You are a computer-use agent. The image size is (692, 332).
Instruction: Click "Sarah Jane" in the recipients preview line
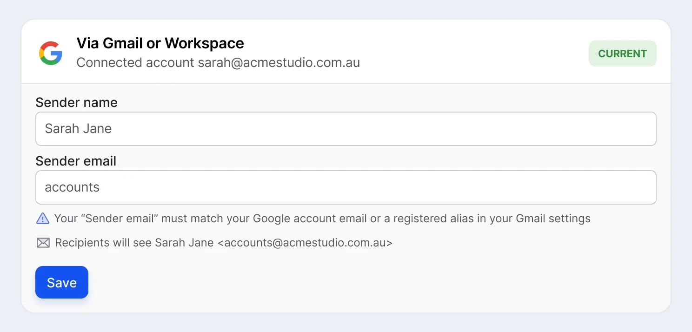tap(184, 243)
